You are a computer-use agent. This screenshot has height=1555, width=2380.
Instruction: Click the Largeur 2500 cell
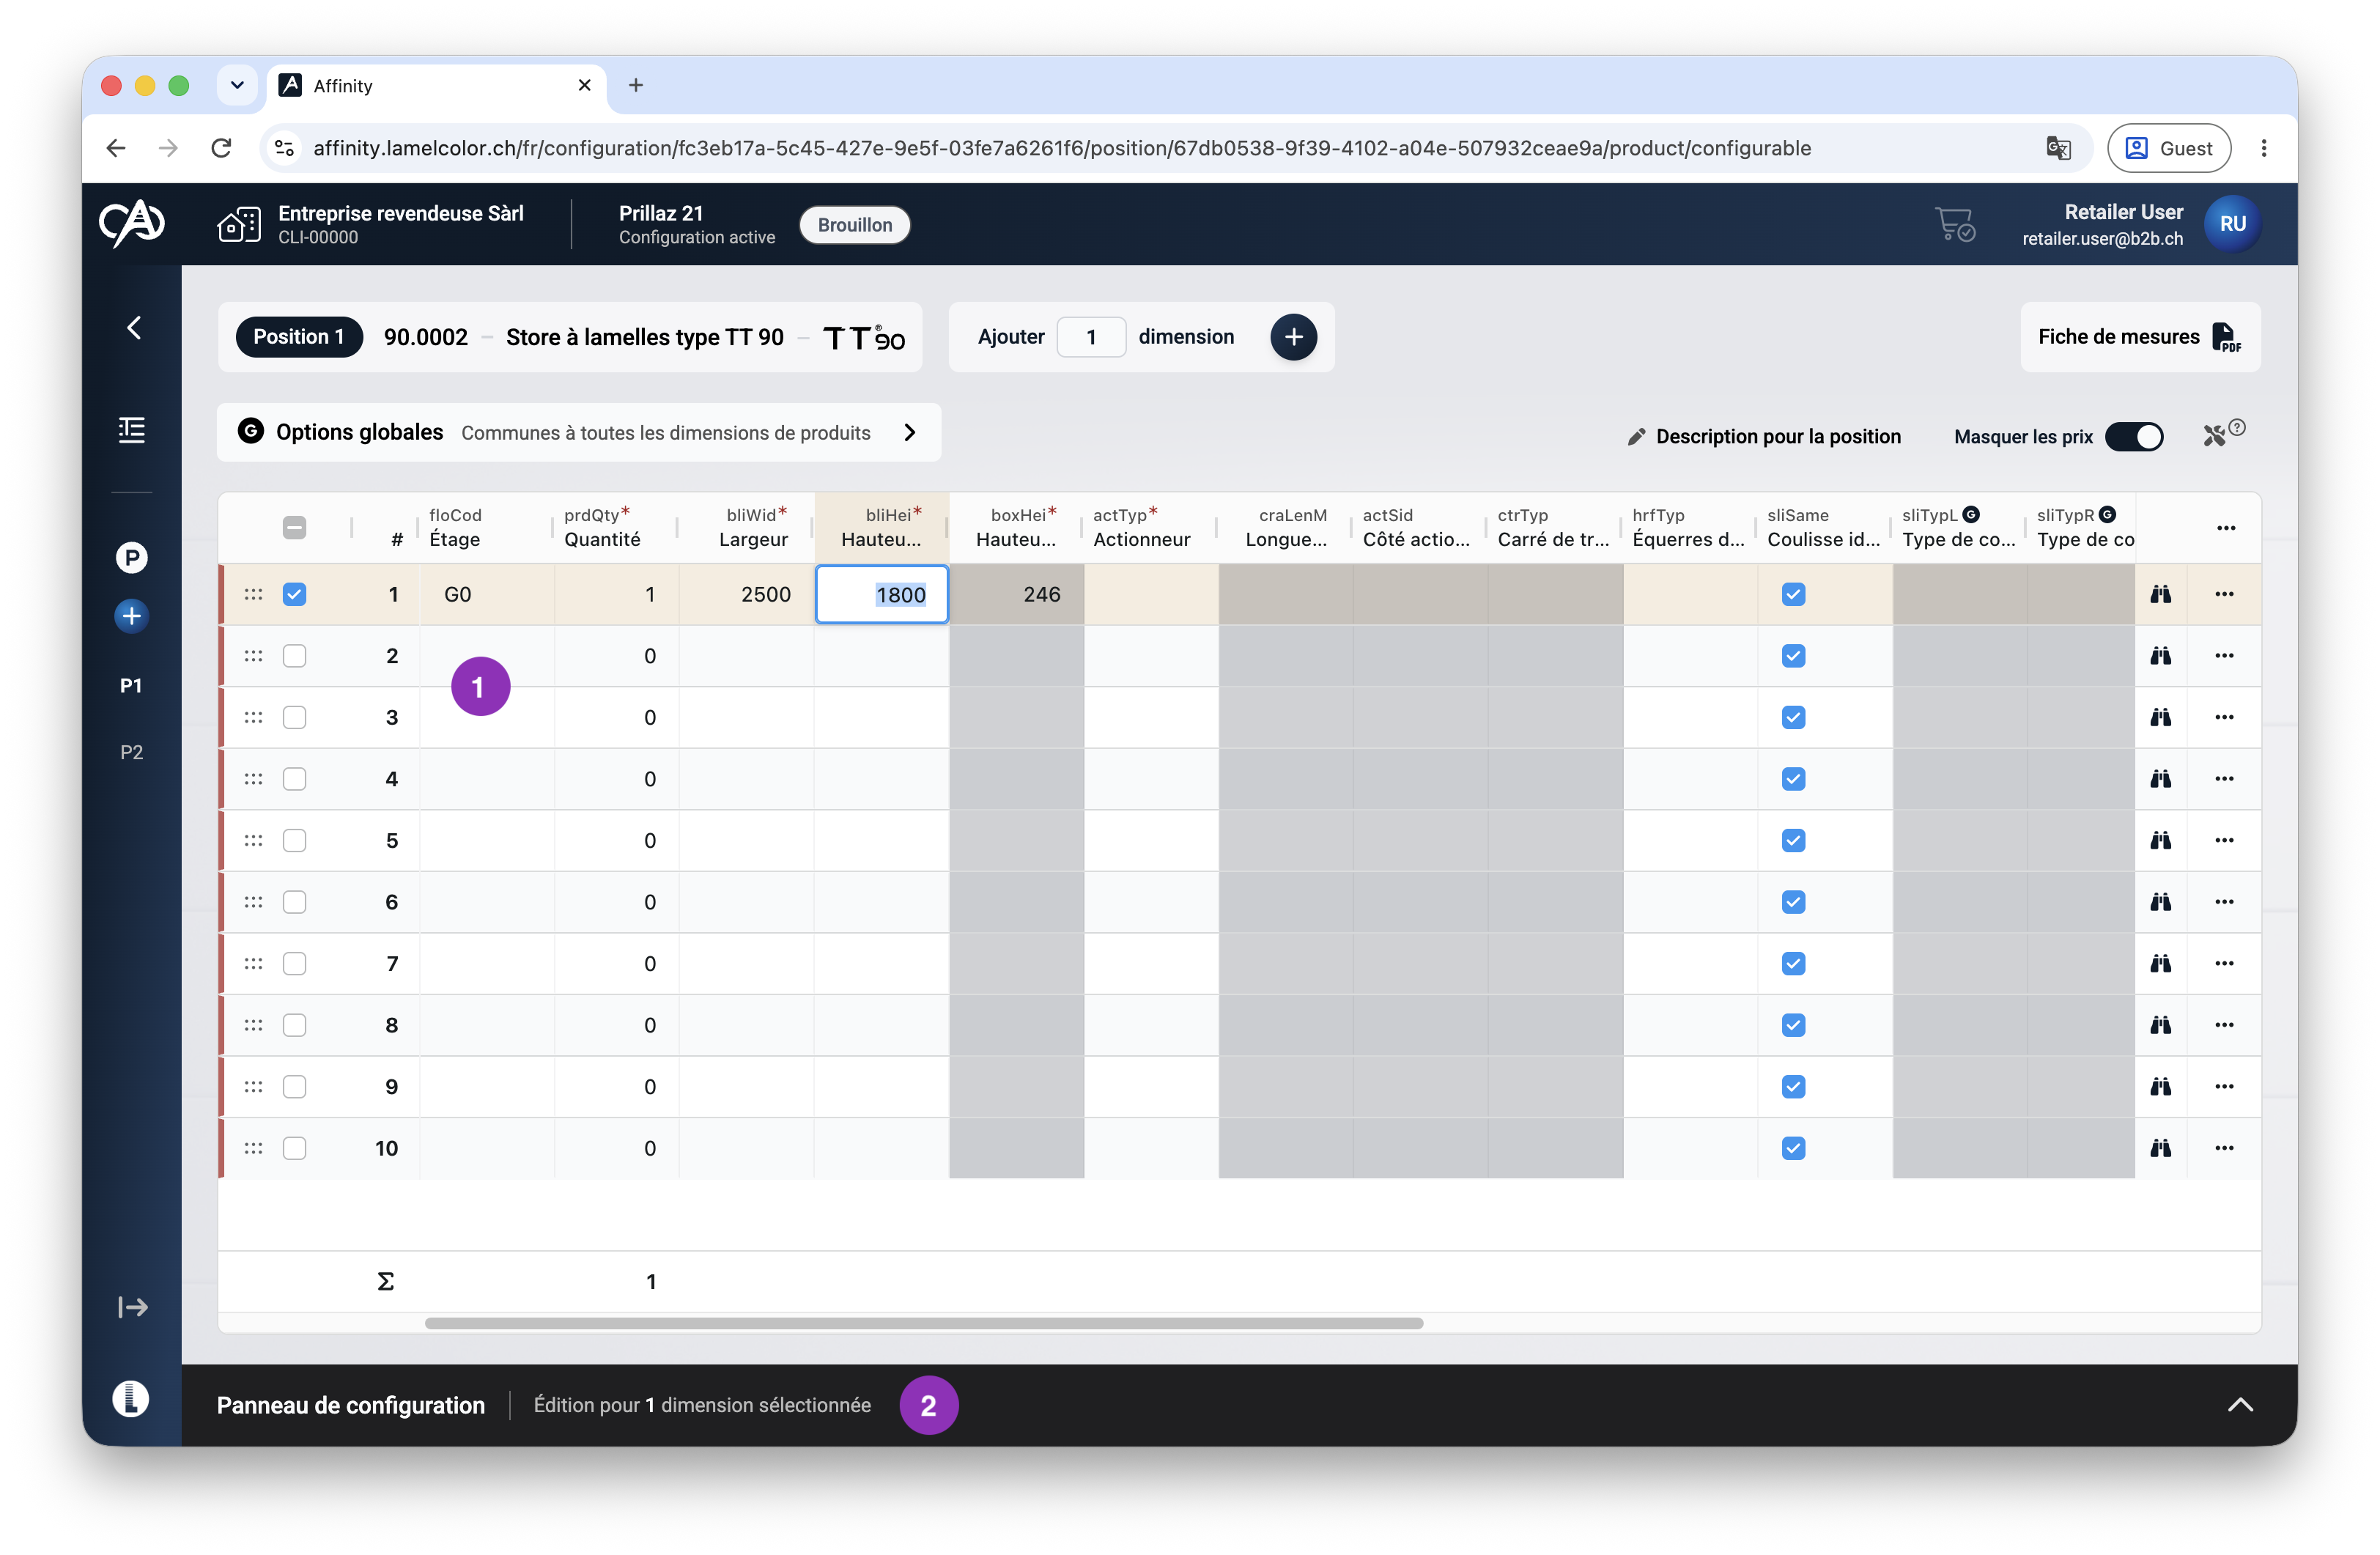(747, 595)
